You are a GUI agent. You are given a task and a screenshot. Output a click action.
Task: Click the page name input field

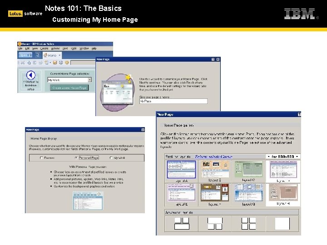tap(173, 101)
